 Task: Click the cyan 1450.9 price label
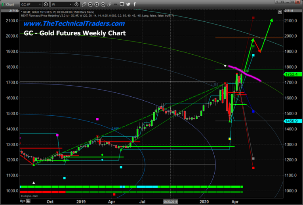[x=293, y=121]
